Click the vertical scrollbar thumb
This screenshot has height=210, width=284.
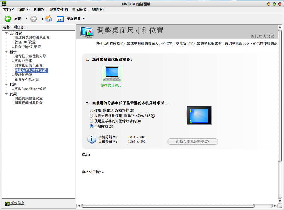280,96
